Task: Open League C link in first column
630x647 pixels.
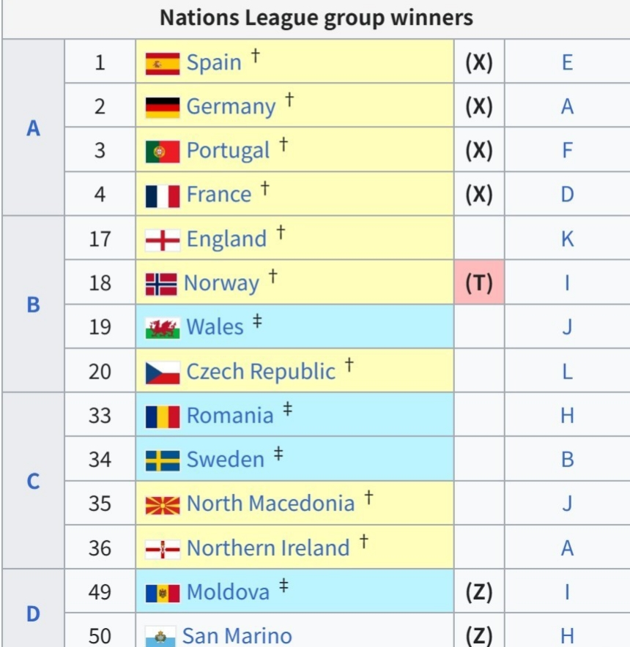Action: pos(33,482)
